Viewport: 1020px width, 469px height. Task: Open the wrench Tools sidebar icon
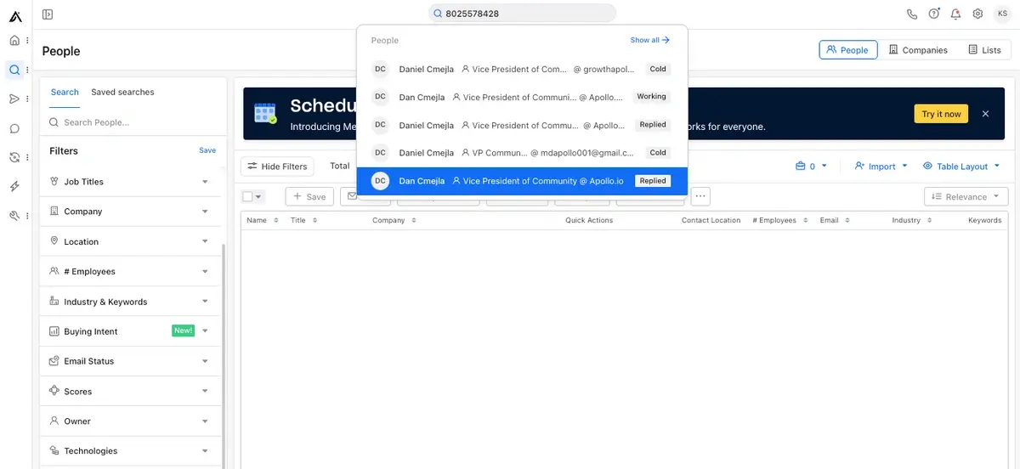click(14, 216)
